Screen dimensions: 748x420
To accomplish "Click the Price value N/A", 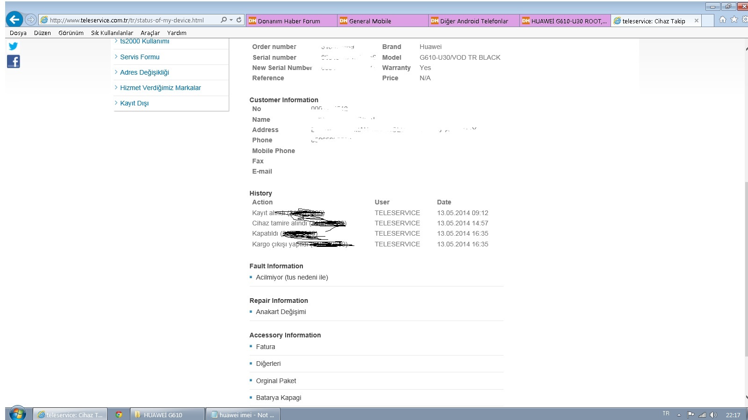I will (425, 78).
